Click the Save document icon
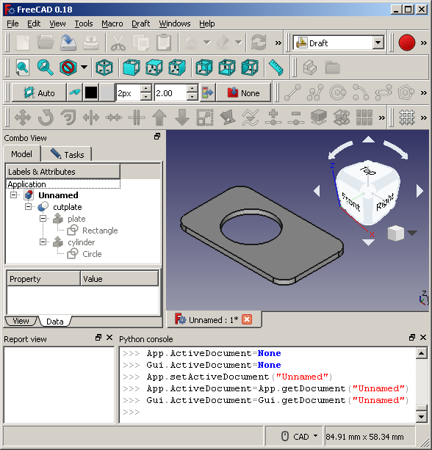This screenshot has height=450, width=432. [x=68, y=43]
